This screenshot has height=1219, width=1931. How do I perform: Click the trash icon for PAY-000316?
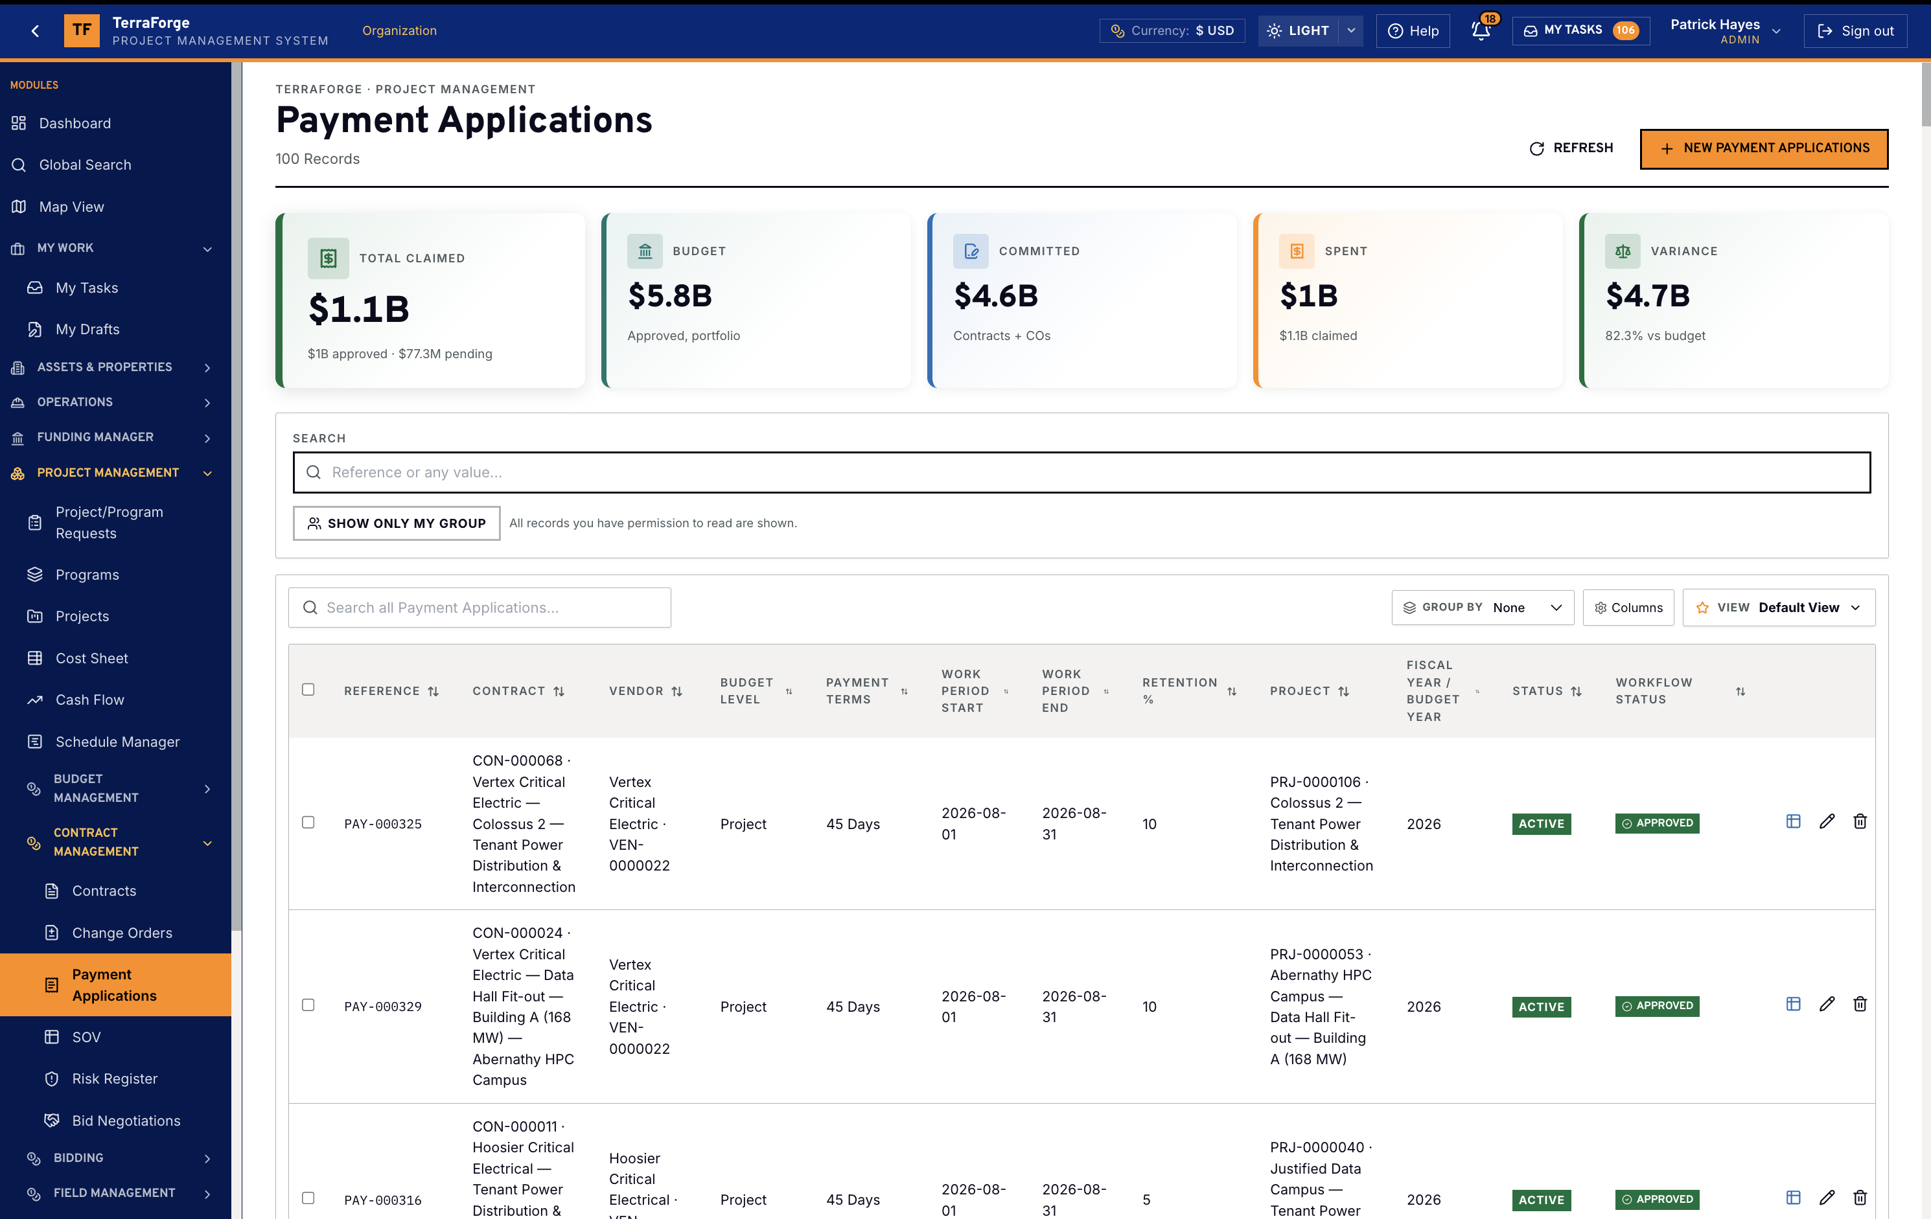(x=1860, y=1198)
